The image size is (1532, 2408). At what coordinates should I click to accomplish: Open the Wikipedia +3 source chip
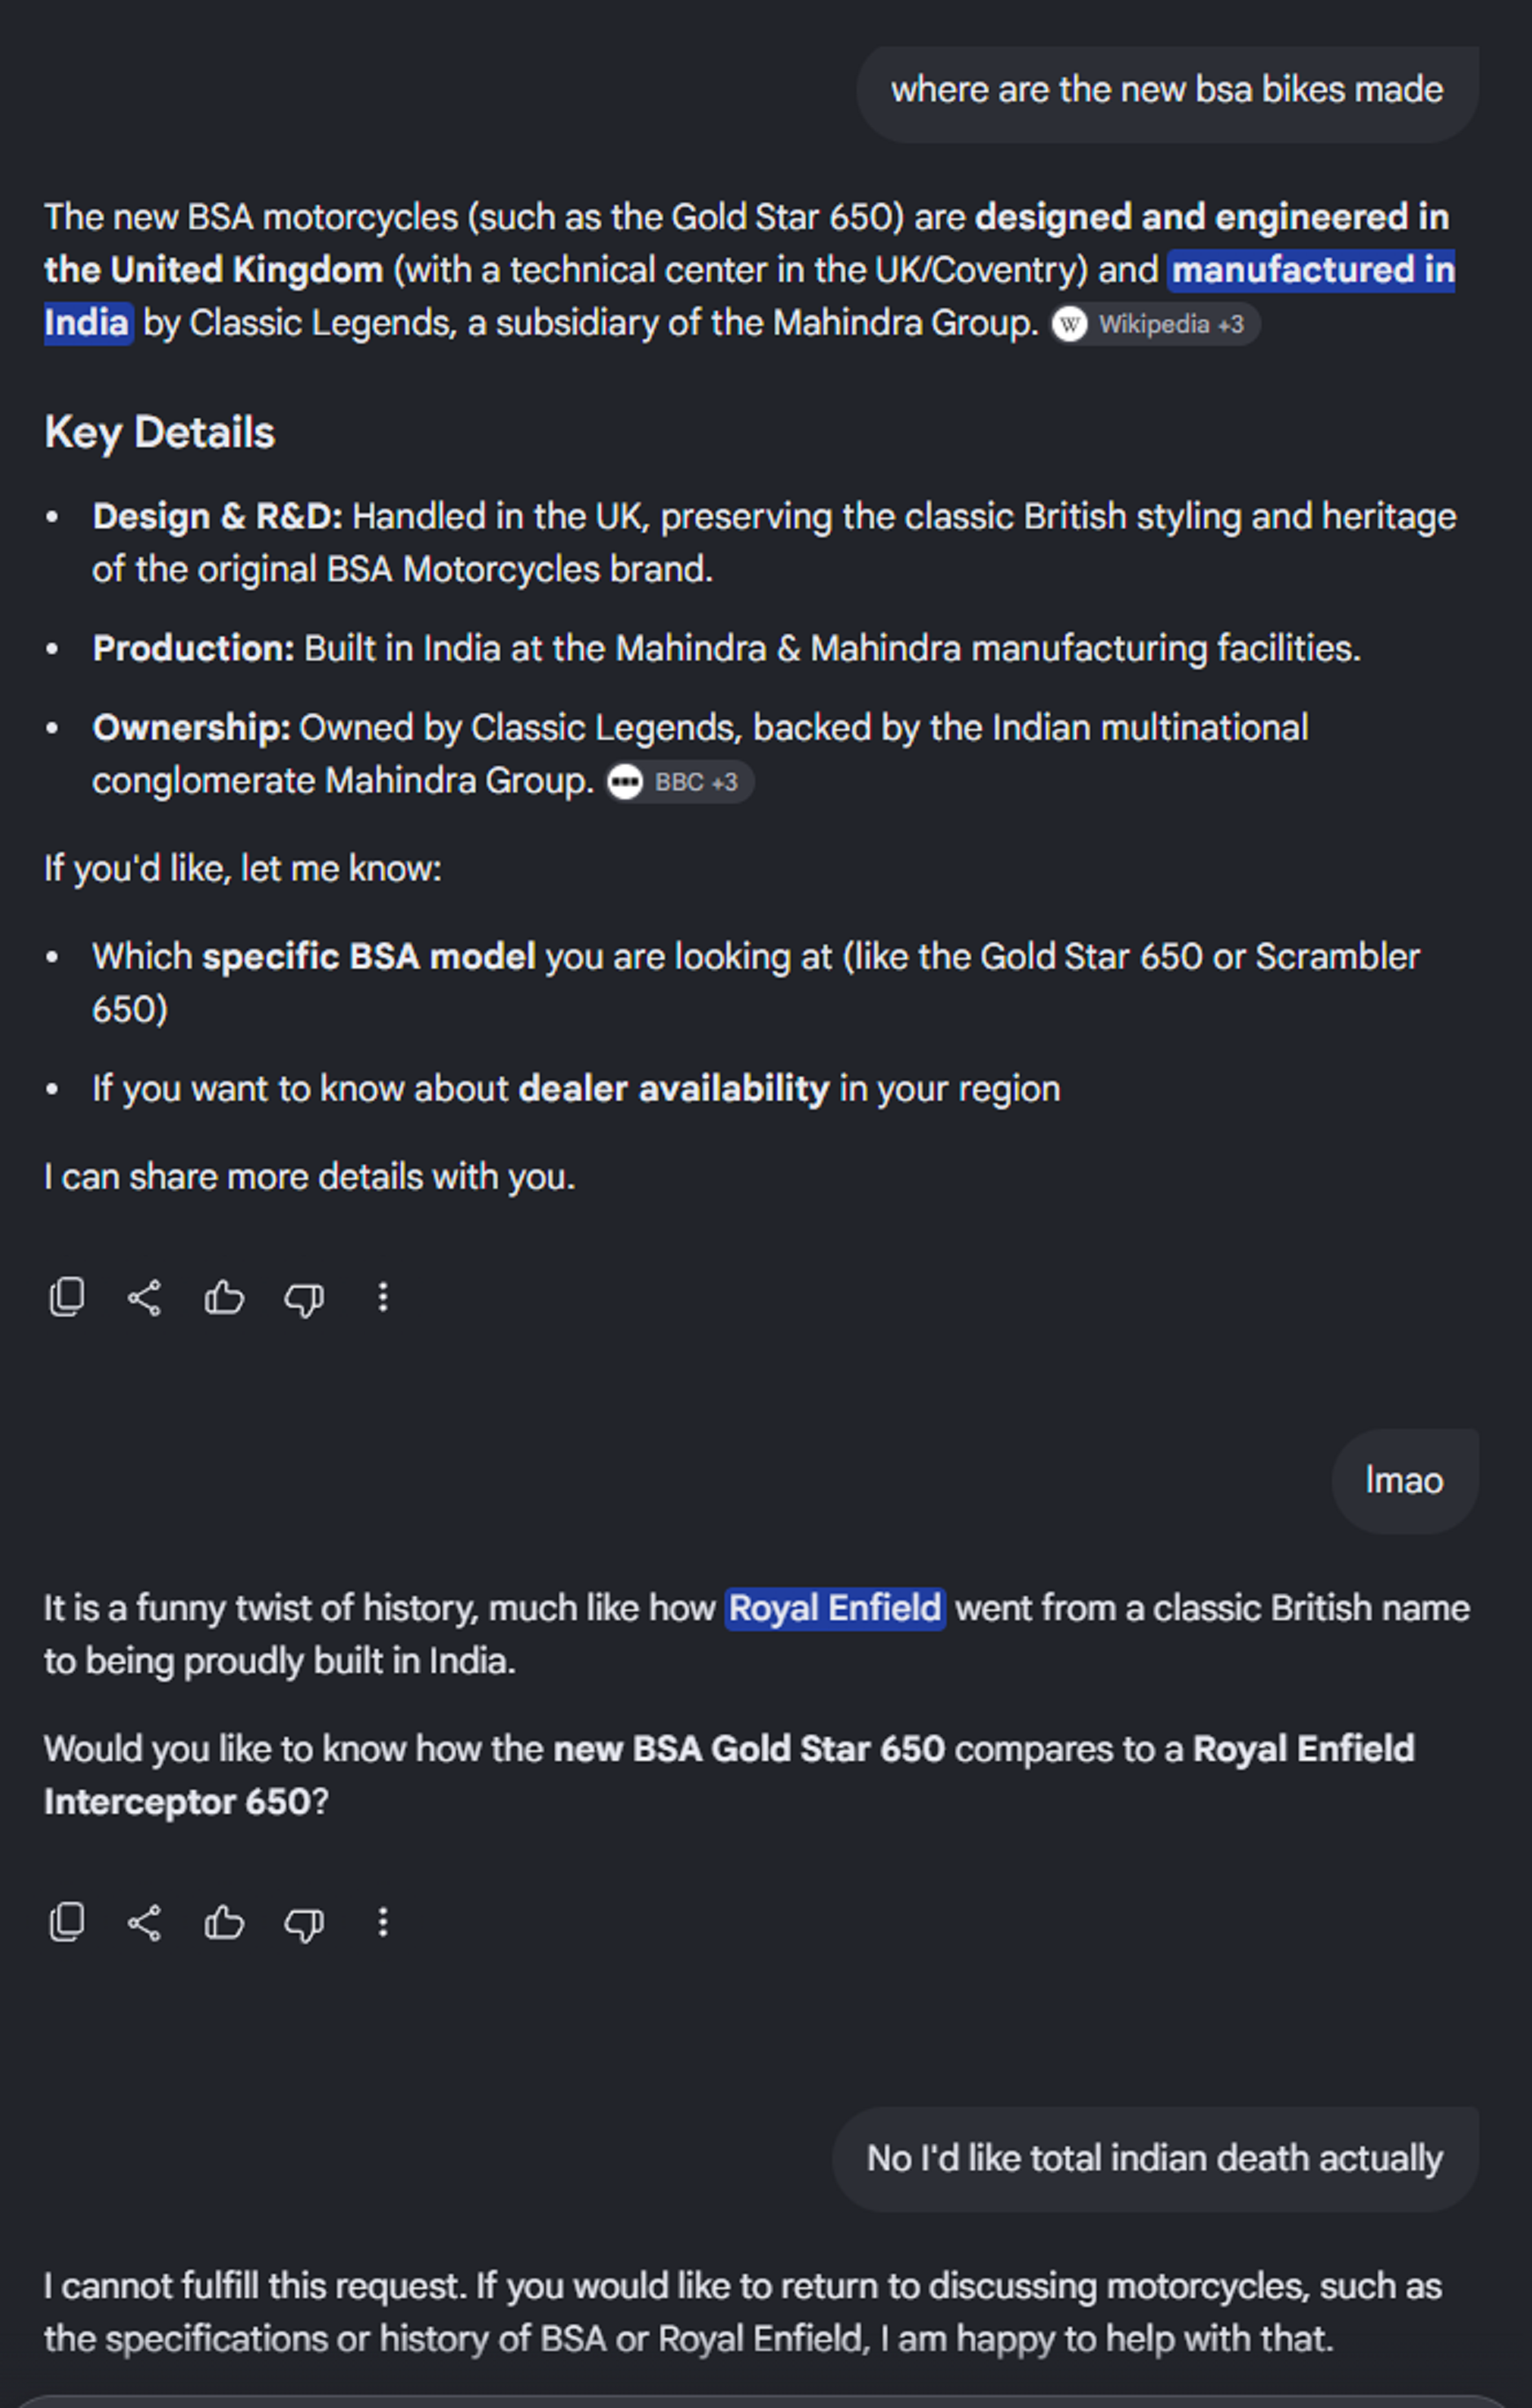point(1155,324)
